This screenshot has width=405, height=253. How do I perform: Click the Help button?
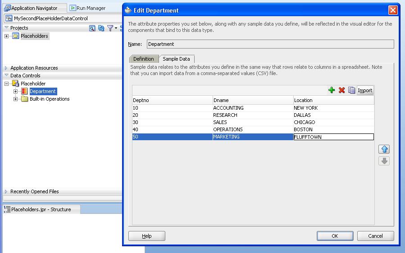pos(147,236)
